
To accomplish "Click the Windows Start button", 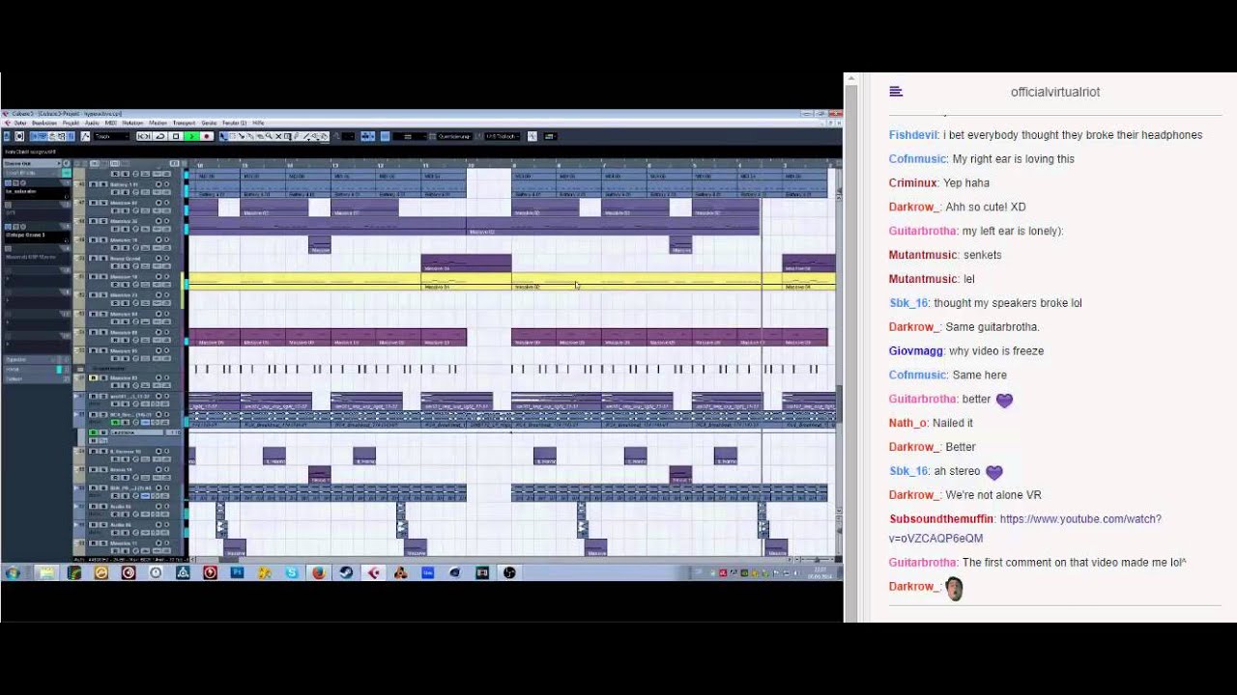I will (x=13, y=572).
